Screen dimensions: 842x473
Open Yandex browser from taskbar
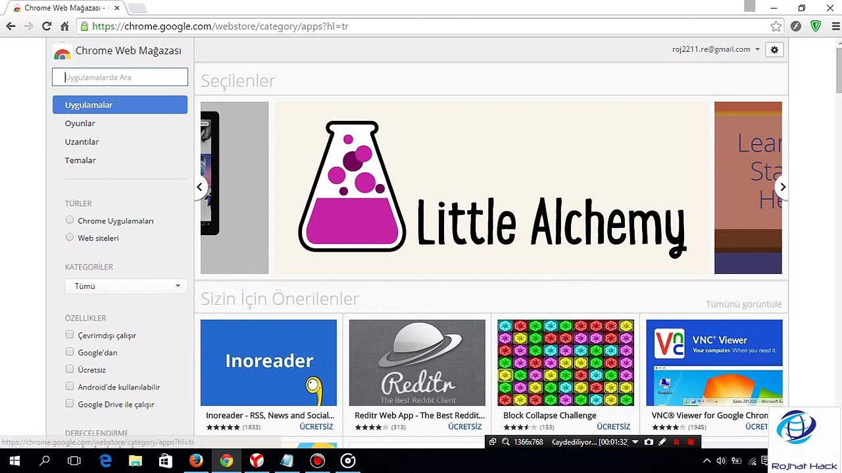tap(257, 461)
